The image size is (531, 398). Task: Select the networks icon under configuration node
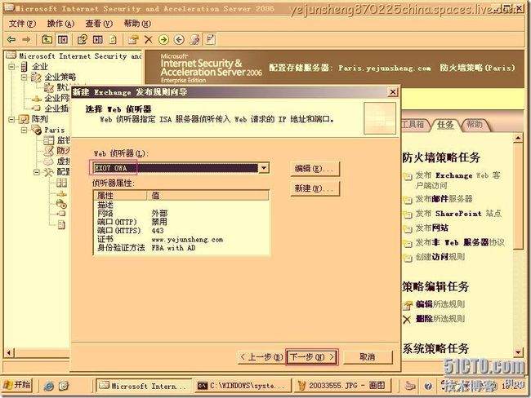pos(61,194)
